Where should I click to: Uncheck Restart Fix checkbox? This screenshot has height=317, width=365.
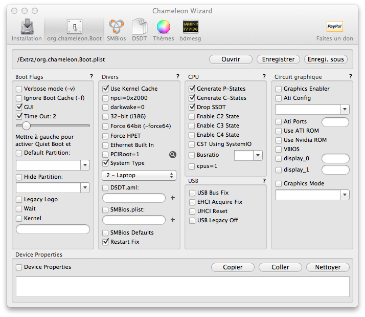click(105, 242)
